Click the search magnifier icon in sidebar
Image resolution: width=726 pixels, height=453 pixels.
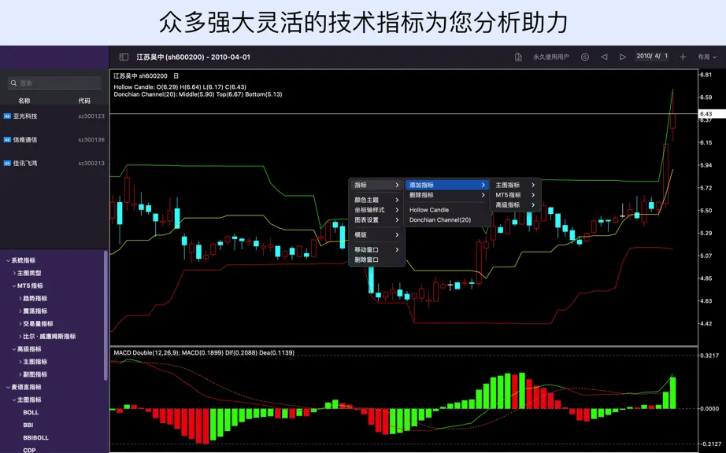(x=14, y=83)
